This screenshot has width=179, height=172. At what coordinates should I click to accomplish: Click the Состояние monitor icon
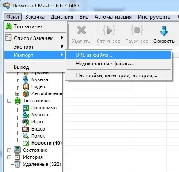[x=17, y=150]
